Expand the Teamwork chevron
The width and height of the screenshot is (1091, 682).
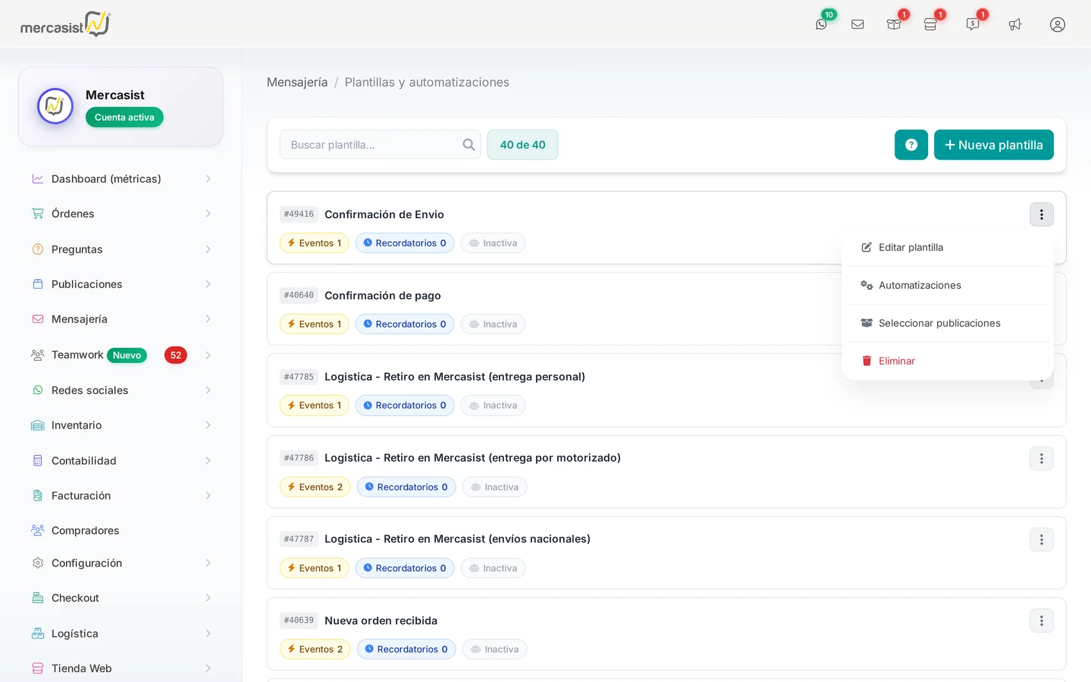click(208, 355)
